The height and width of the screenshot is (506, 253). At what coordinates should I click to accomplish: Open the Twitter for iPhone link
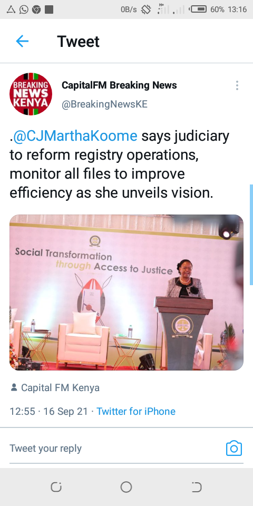136,412
